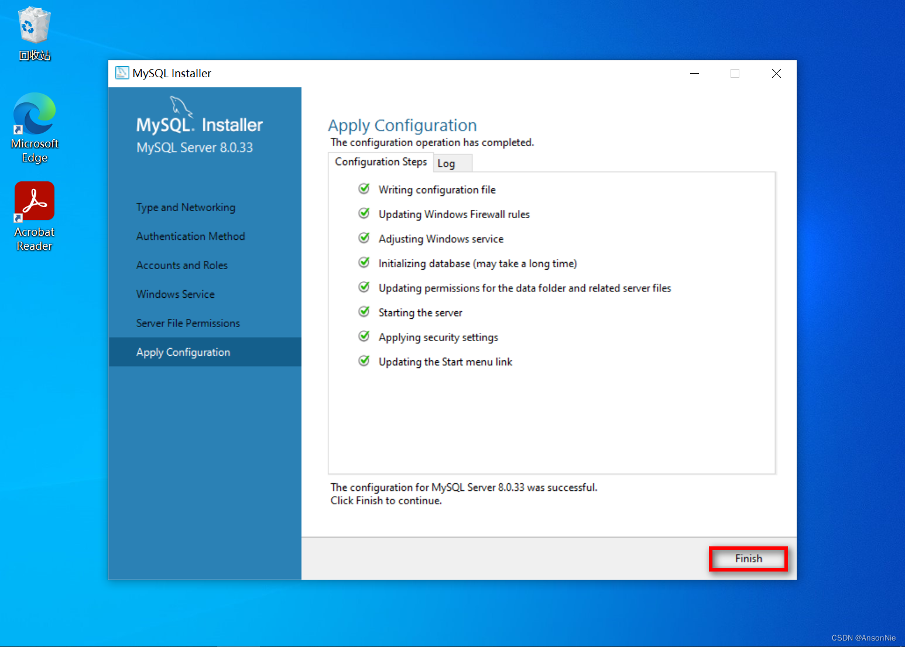Click the 'Applying security settings' step text
The image size is (905, 647).
tap(438, 337)
